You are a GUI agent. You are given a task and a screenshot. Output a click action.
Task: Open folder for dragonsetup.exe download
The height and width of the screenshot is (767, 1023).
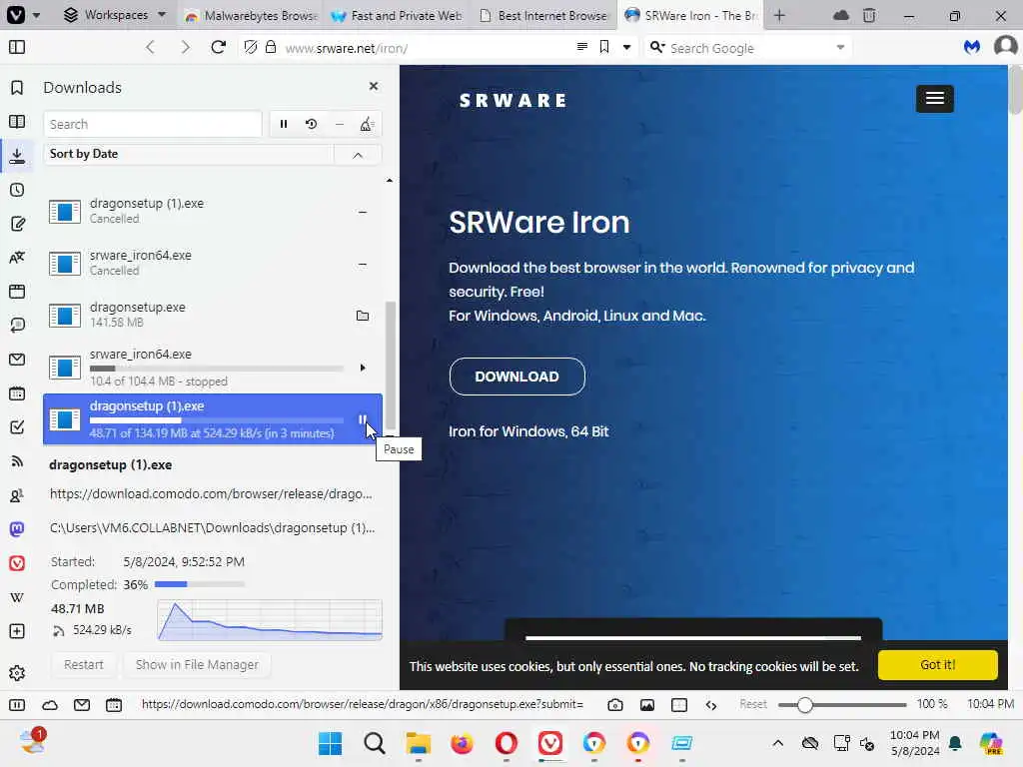coord(363,316)
